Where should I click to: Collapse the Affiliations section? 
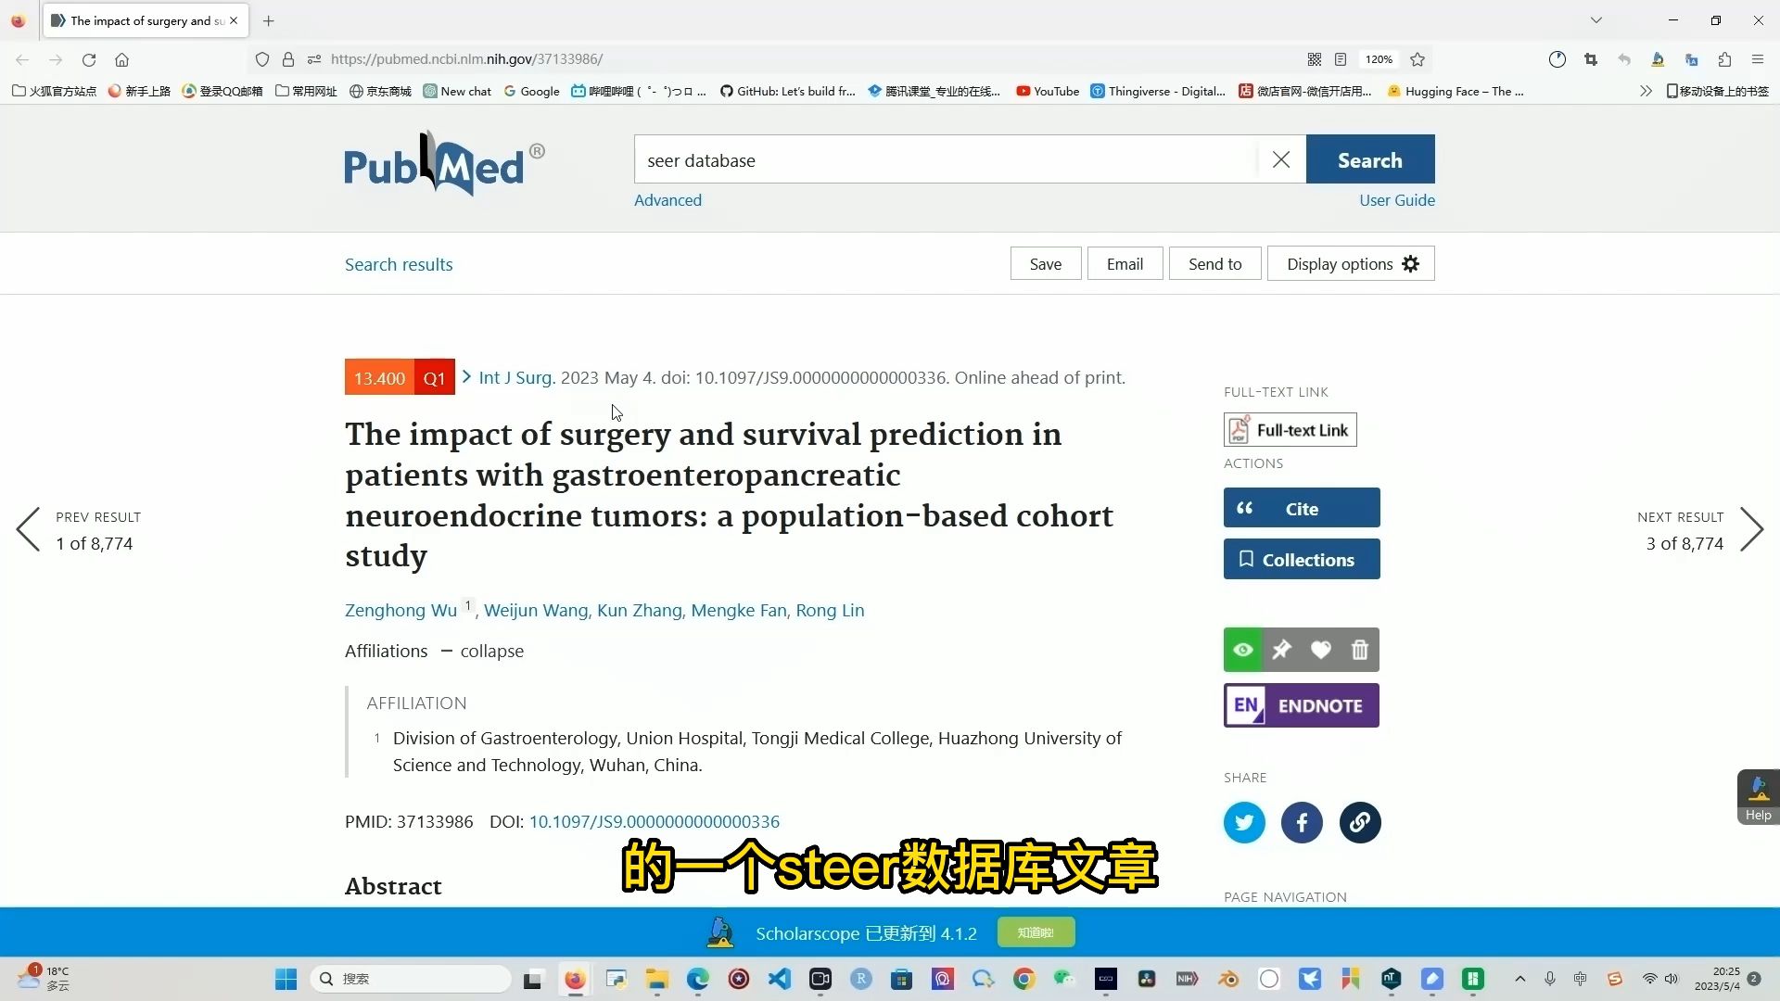click(482, 651)
